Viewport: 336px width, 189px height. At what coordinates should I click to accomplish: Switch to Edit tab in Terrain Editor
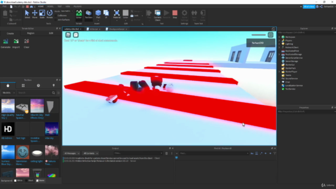(51, 33)
